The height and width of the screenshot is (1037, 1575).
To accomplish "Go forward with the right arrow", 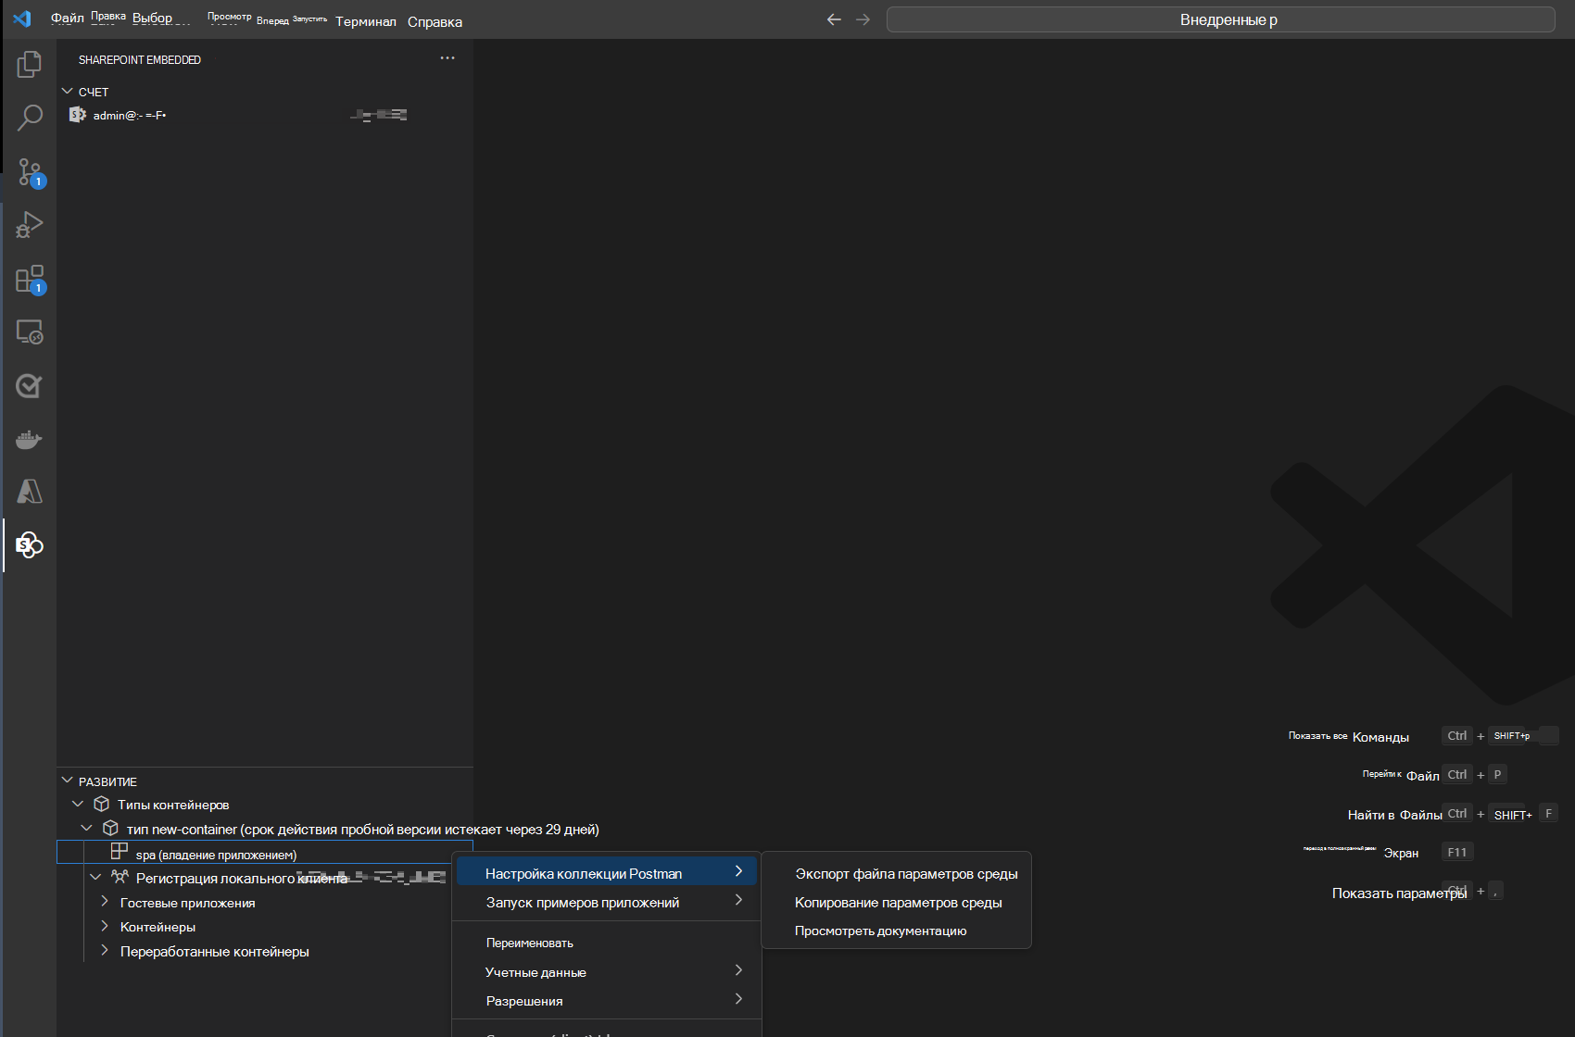I will pyautogui.click(x=863, y=19).
